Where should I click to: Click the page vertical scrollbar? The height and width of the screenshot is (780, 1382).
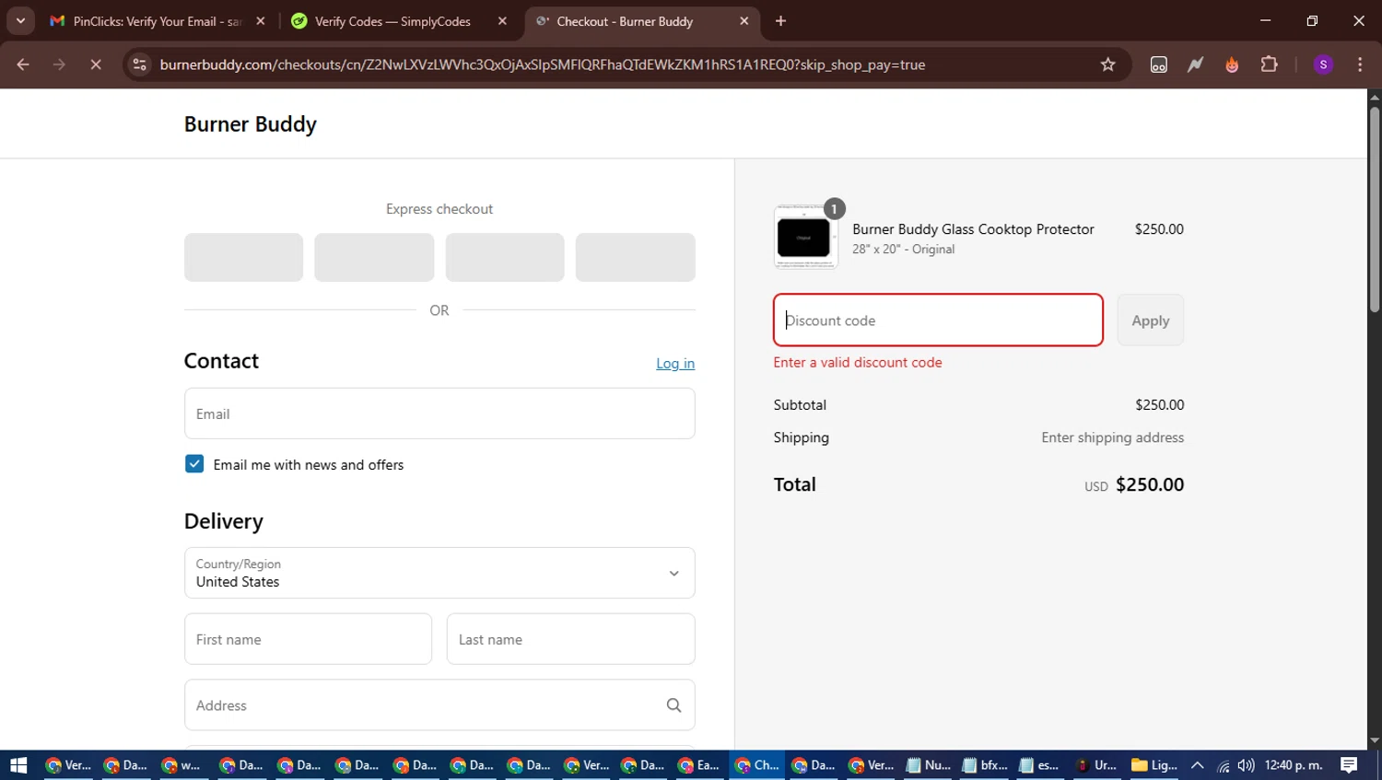(1375, 209)
